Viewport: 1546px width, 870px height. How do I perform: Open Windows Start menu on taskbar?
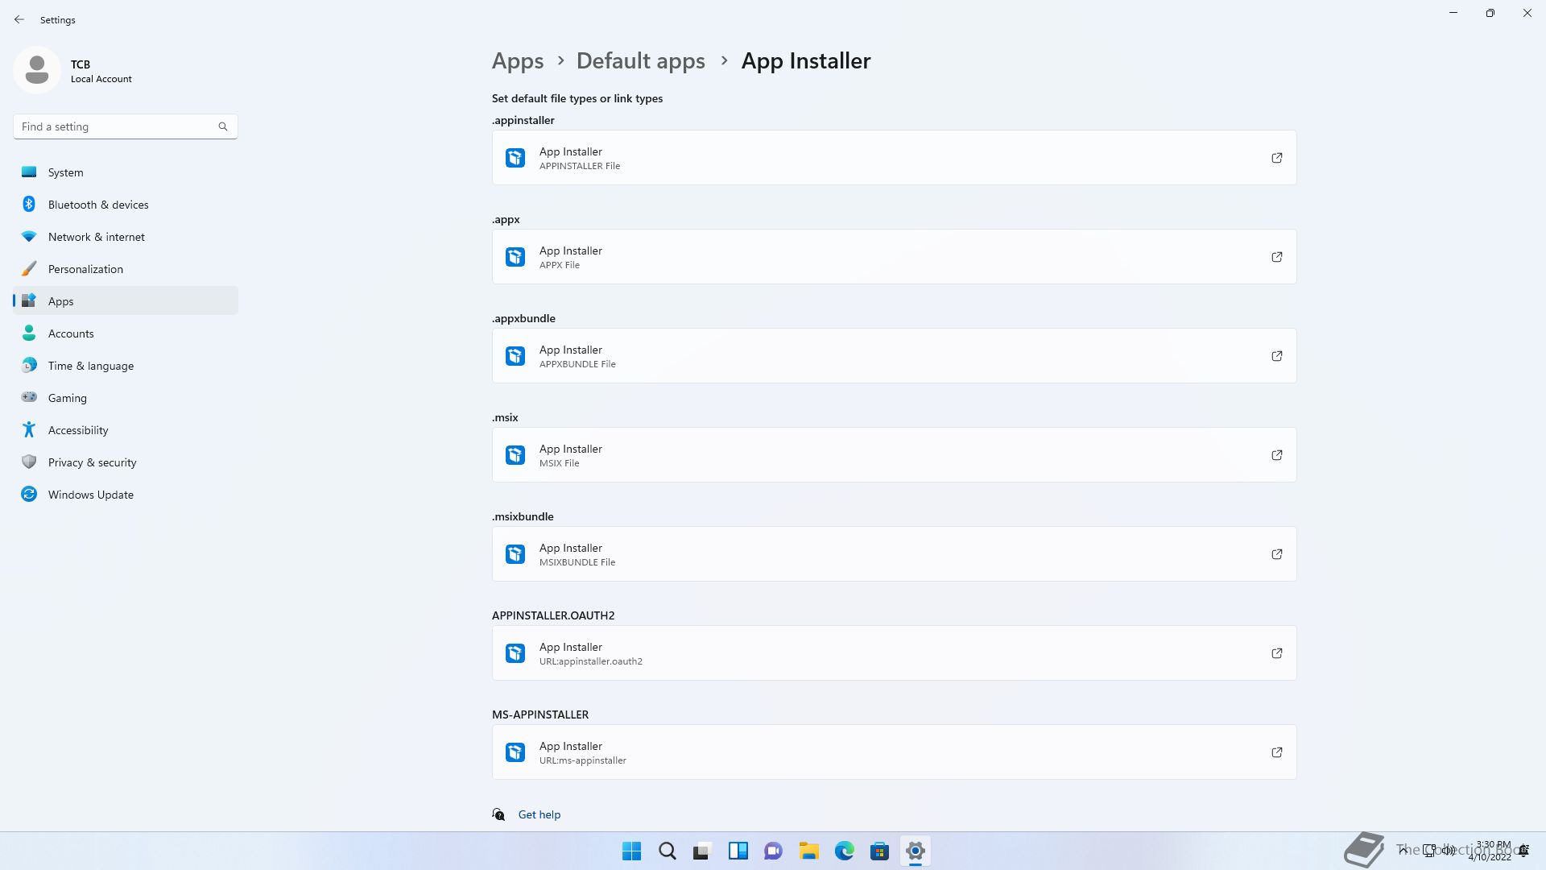632,851
